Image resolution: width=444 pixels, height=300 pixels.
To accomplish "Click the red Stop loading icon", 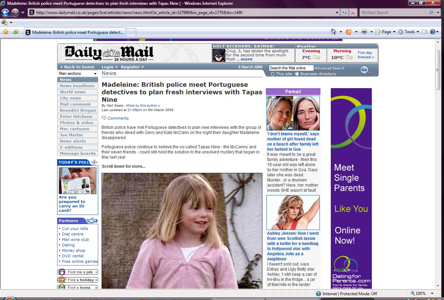I will point(353,13).
